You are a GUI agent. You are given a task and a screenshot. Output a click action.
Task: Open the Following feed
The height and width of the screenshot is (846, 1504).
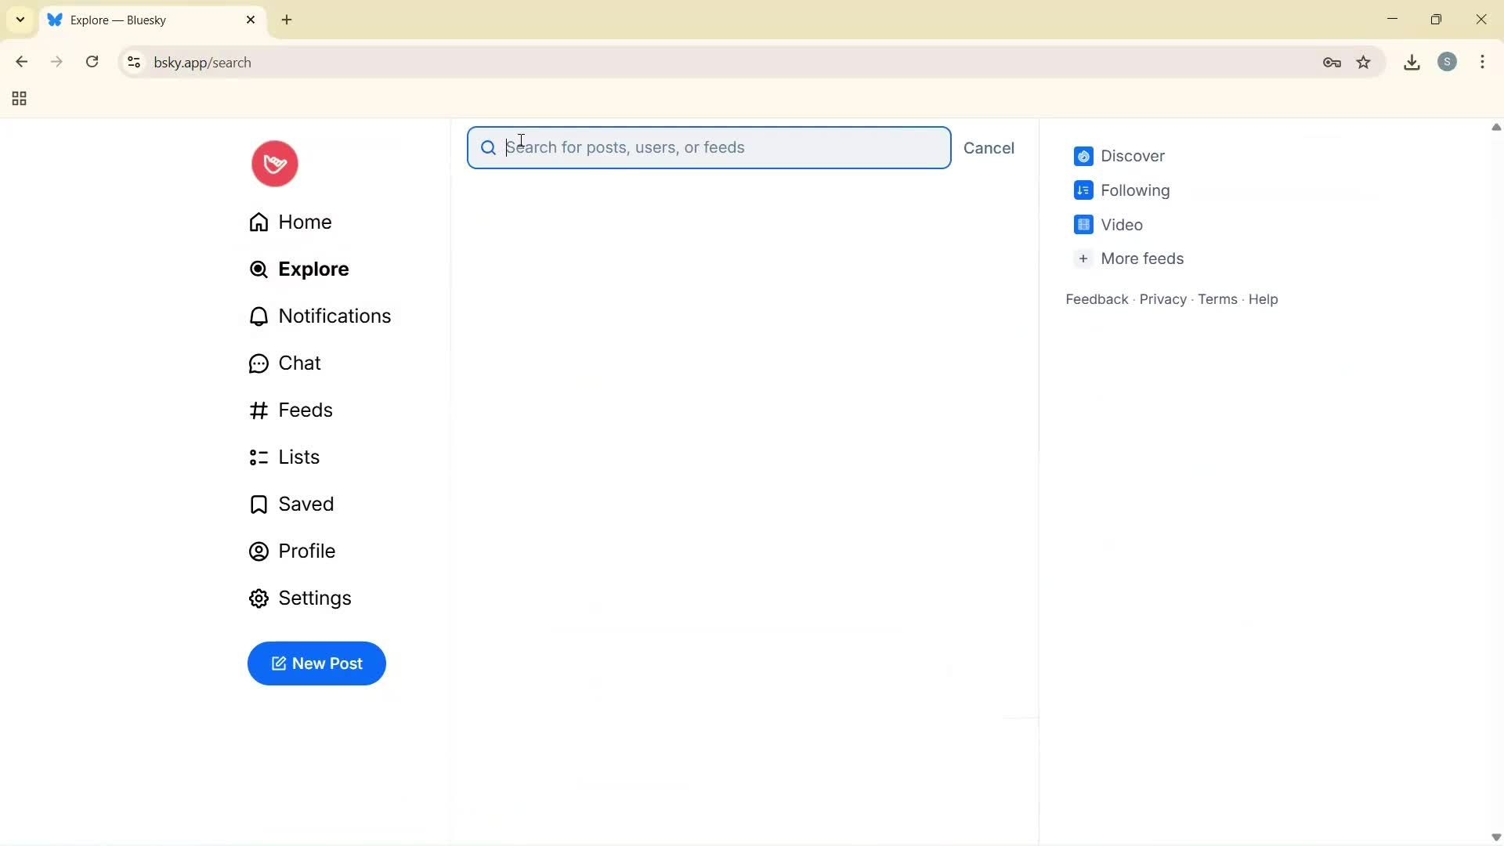point(1136,190)
